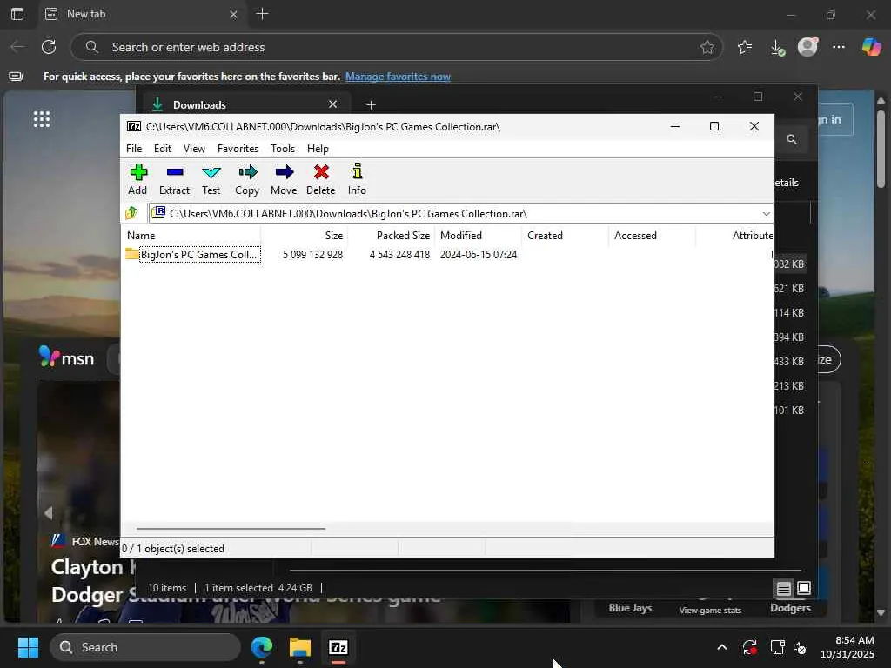Image resolution: width=891 pixels, height=668 pixels.
Task: Sort by Modified column header
Action: [479, 235]
